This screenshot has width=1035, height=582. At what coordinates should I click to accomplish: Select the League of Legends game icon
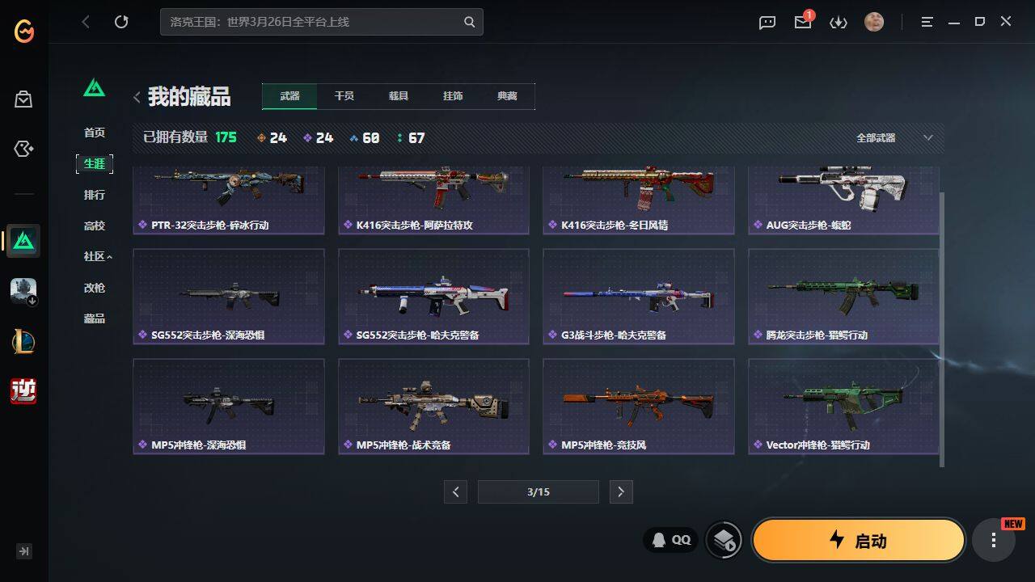(x=23, y=341)
